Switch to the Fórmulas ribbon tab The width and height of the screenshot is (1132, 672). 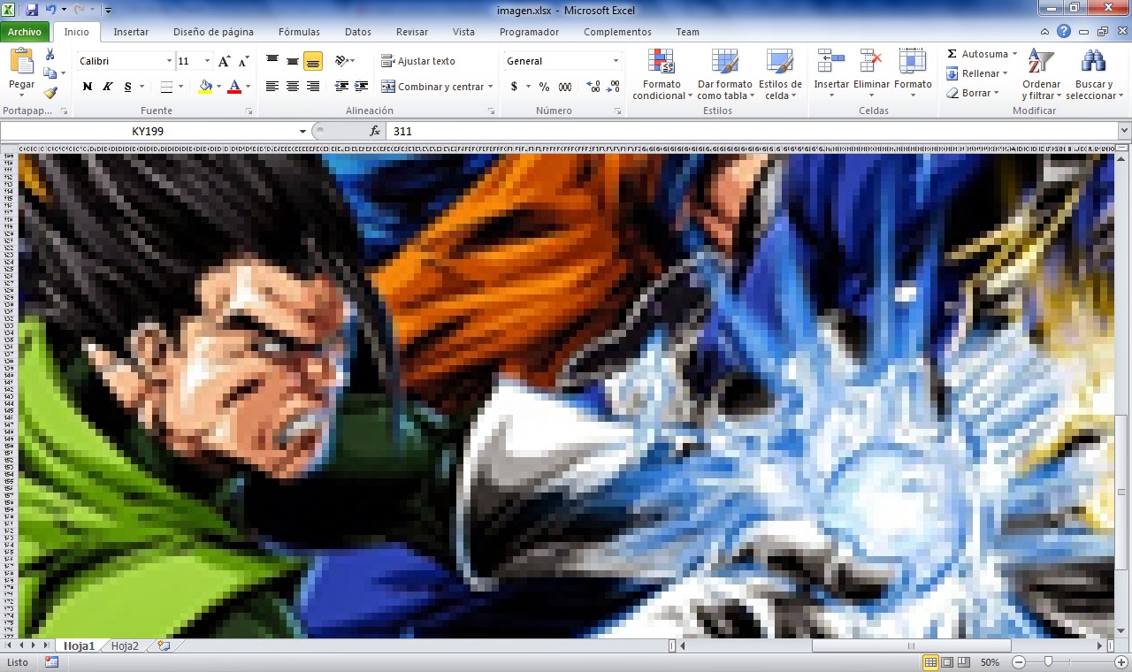[x=299, y=32]
